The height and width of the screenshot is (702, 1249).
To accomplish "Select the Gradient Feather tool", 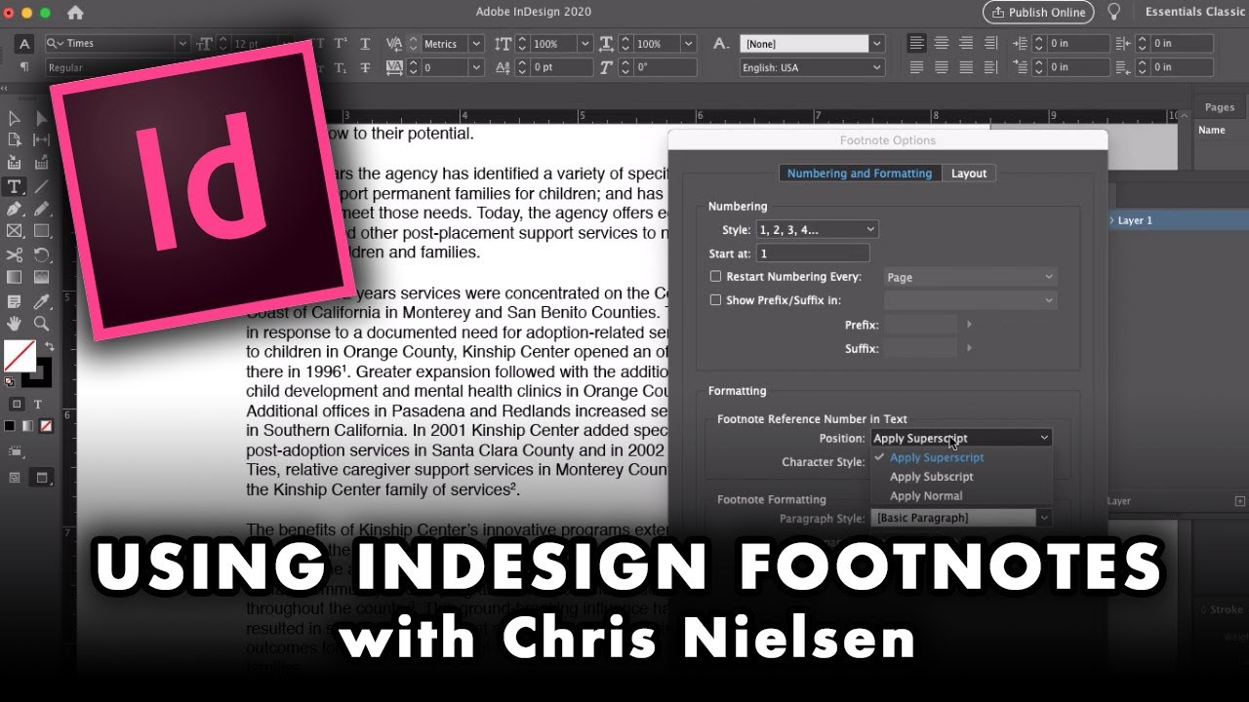I will [x=42, y=277].
